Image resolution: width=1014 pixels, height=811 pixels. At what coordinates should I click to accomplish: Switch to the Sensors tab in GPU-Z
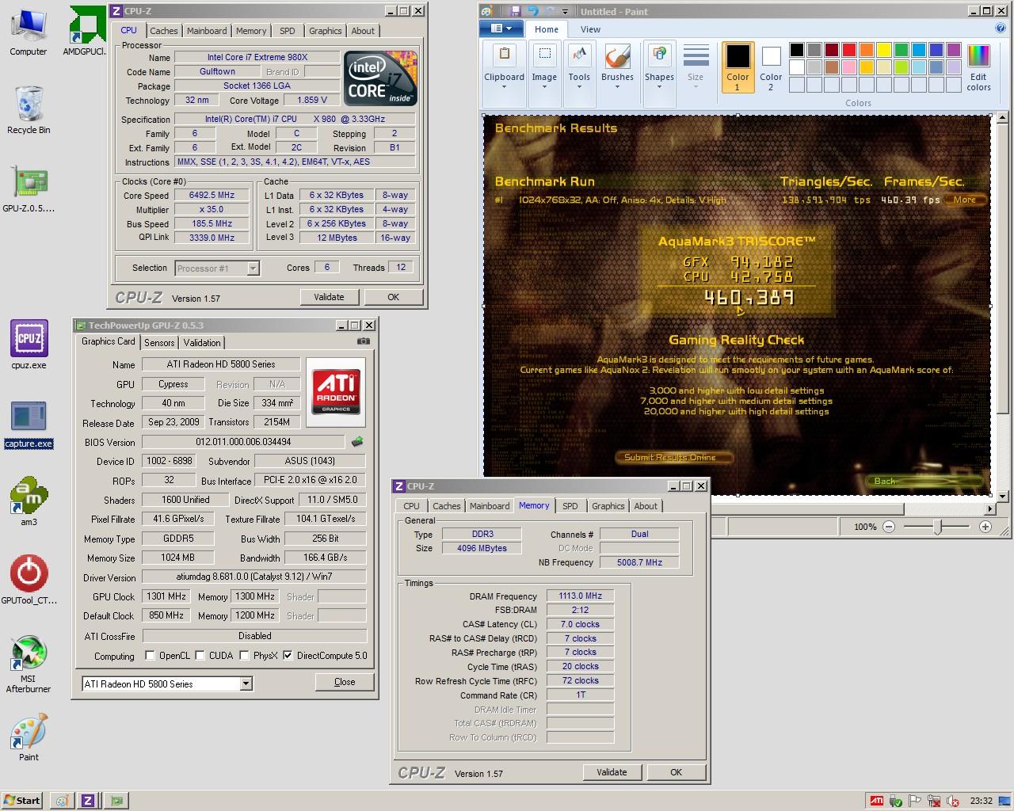tap(159, 343)
